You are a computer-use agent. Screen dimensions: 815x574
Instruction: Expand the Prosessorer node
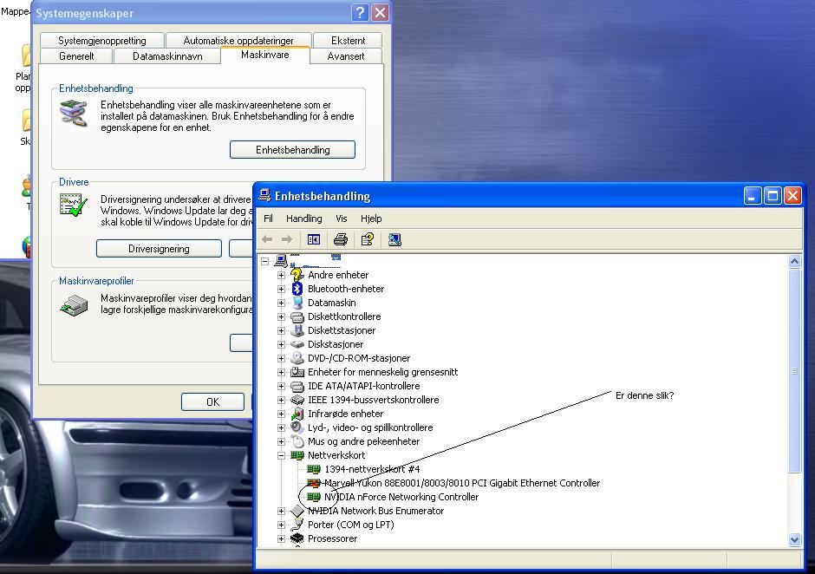point(281,538)
